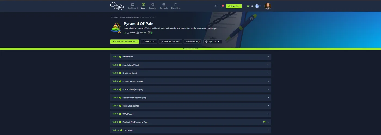Click Task 7 green completed checkmark
Image resolution: width=381 pixels, height=135 pixels.
click(x=120, y=106)
